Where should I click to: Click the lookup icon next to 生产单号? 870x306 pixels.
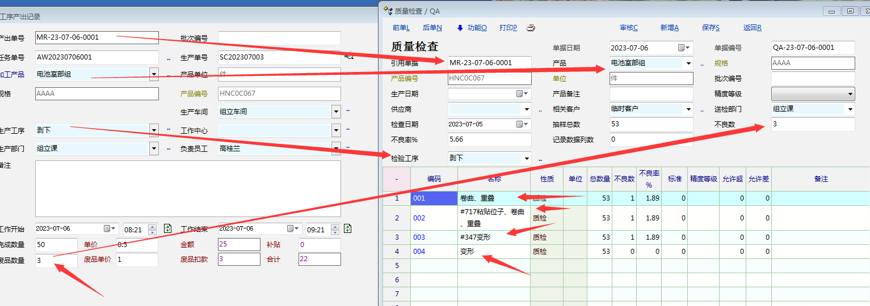[349, 56]
